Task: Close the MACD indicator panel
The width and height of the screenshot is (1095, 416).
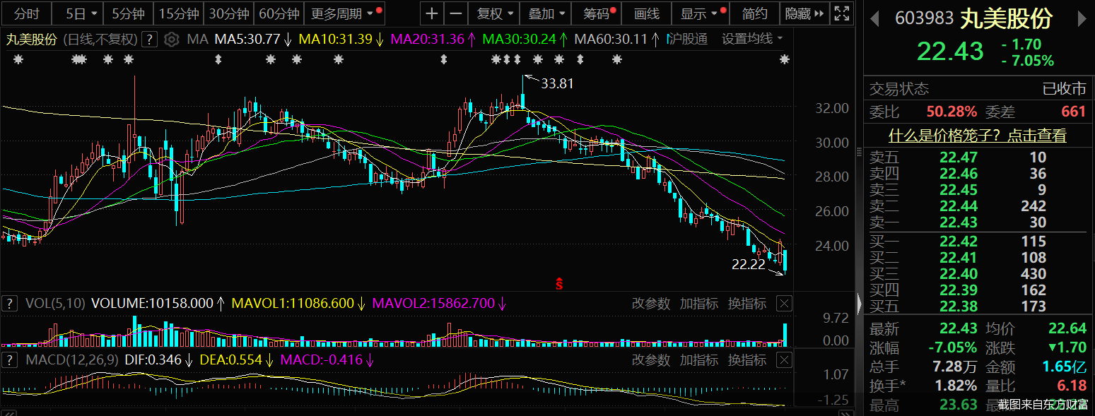Action: (x=784, y=360)
